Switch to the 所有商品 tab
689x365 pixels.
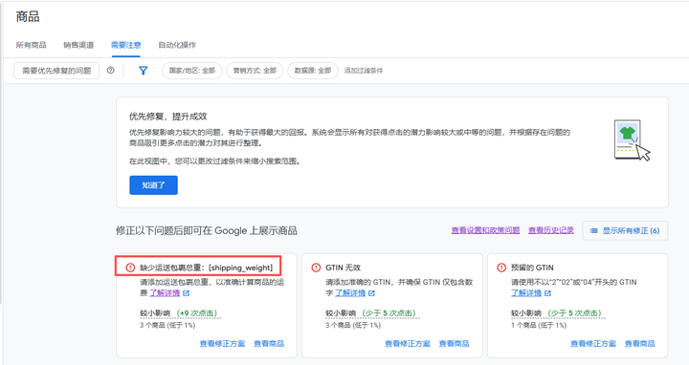pos(32,45)
